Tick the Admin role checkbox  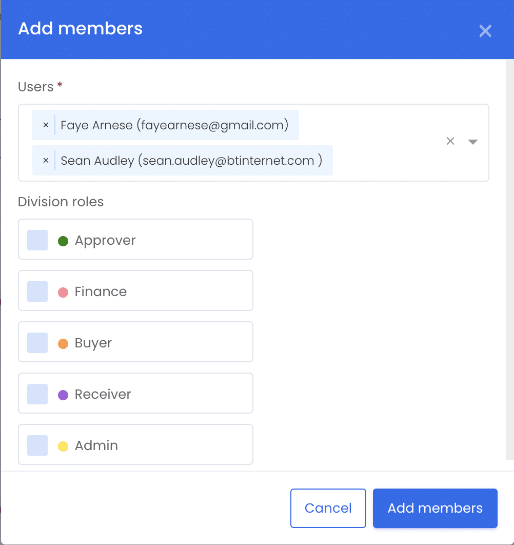[37, 445]
